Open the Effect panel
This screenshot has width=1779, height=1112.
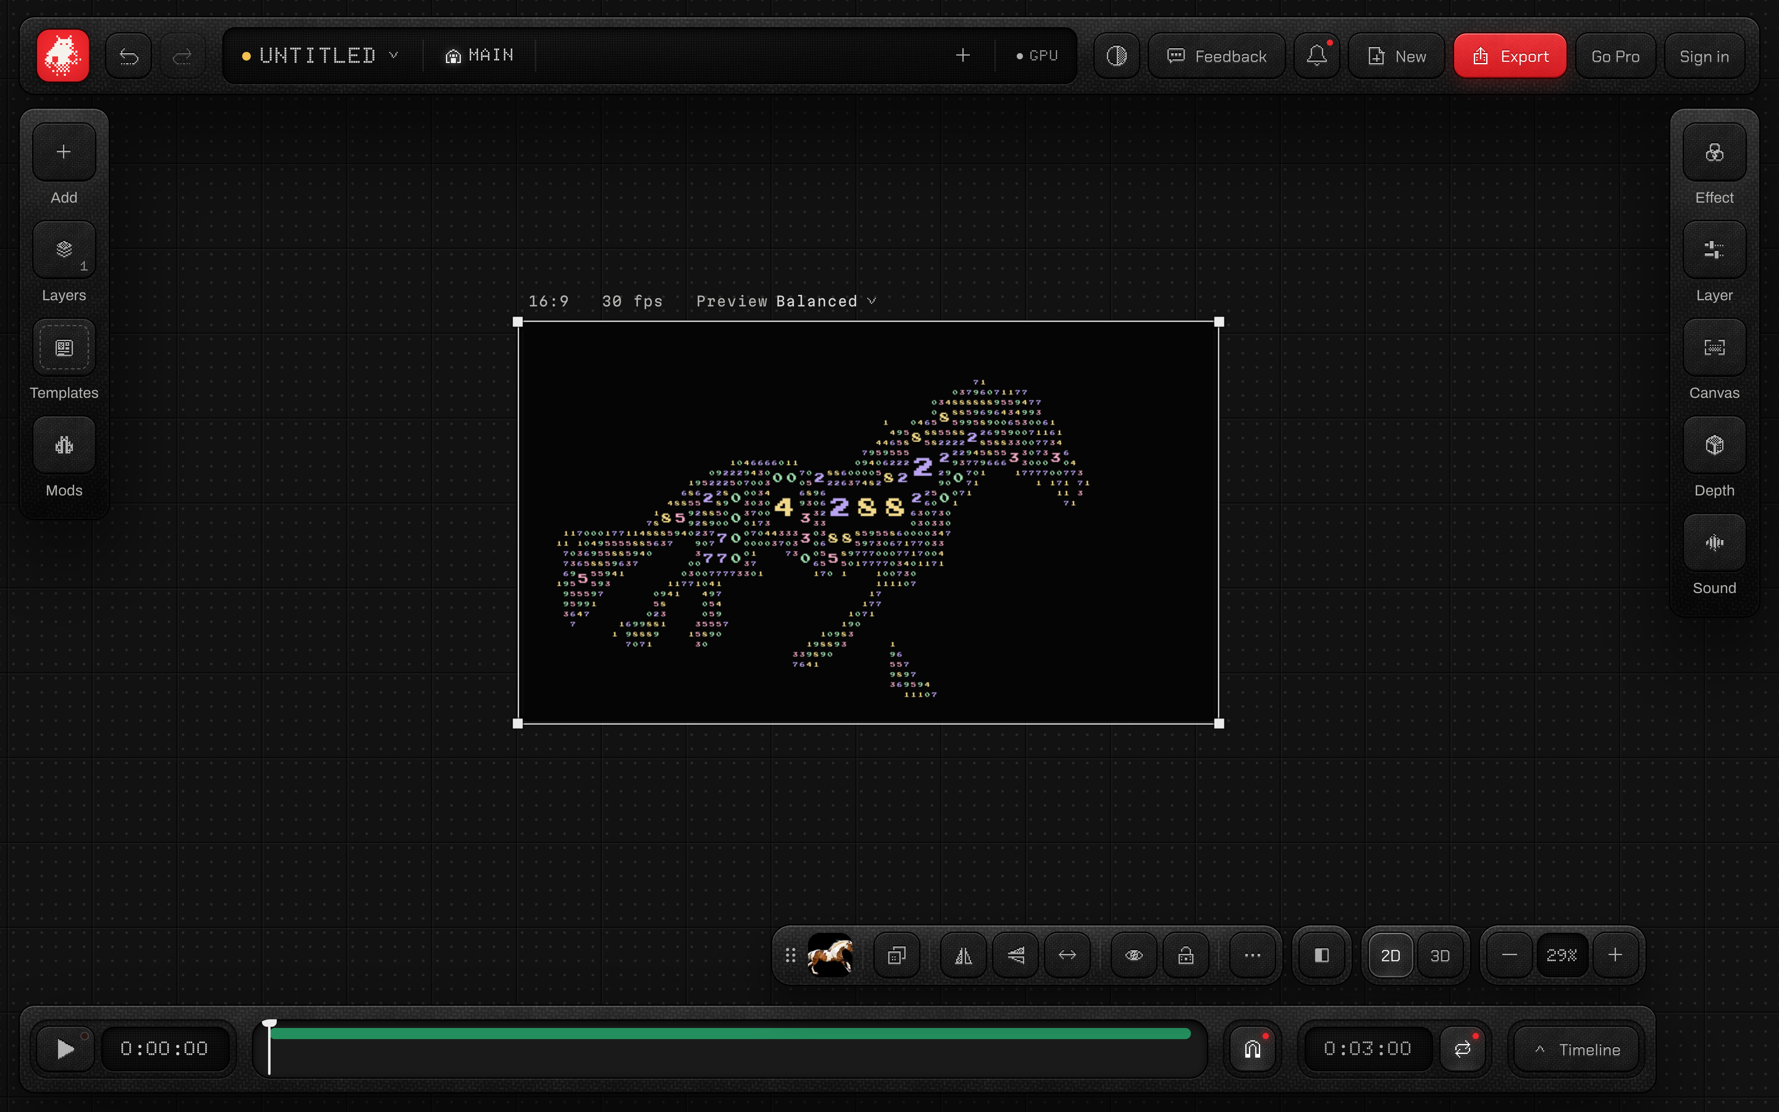pyautogui.click(x=1714, y=152)
